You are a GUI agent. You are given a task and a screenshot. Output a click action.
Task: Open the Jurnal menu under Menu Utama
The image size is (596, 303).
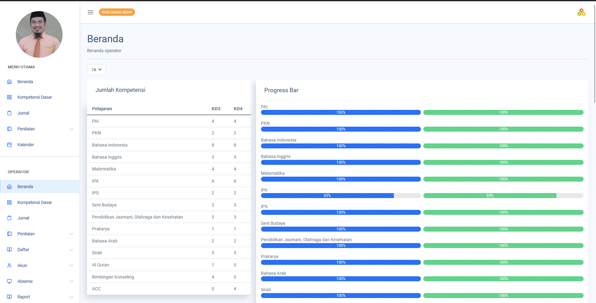click(23, 113)
